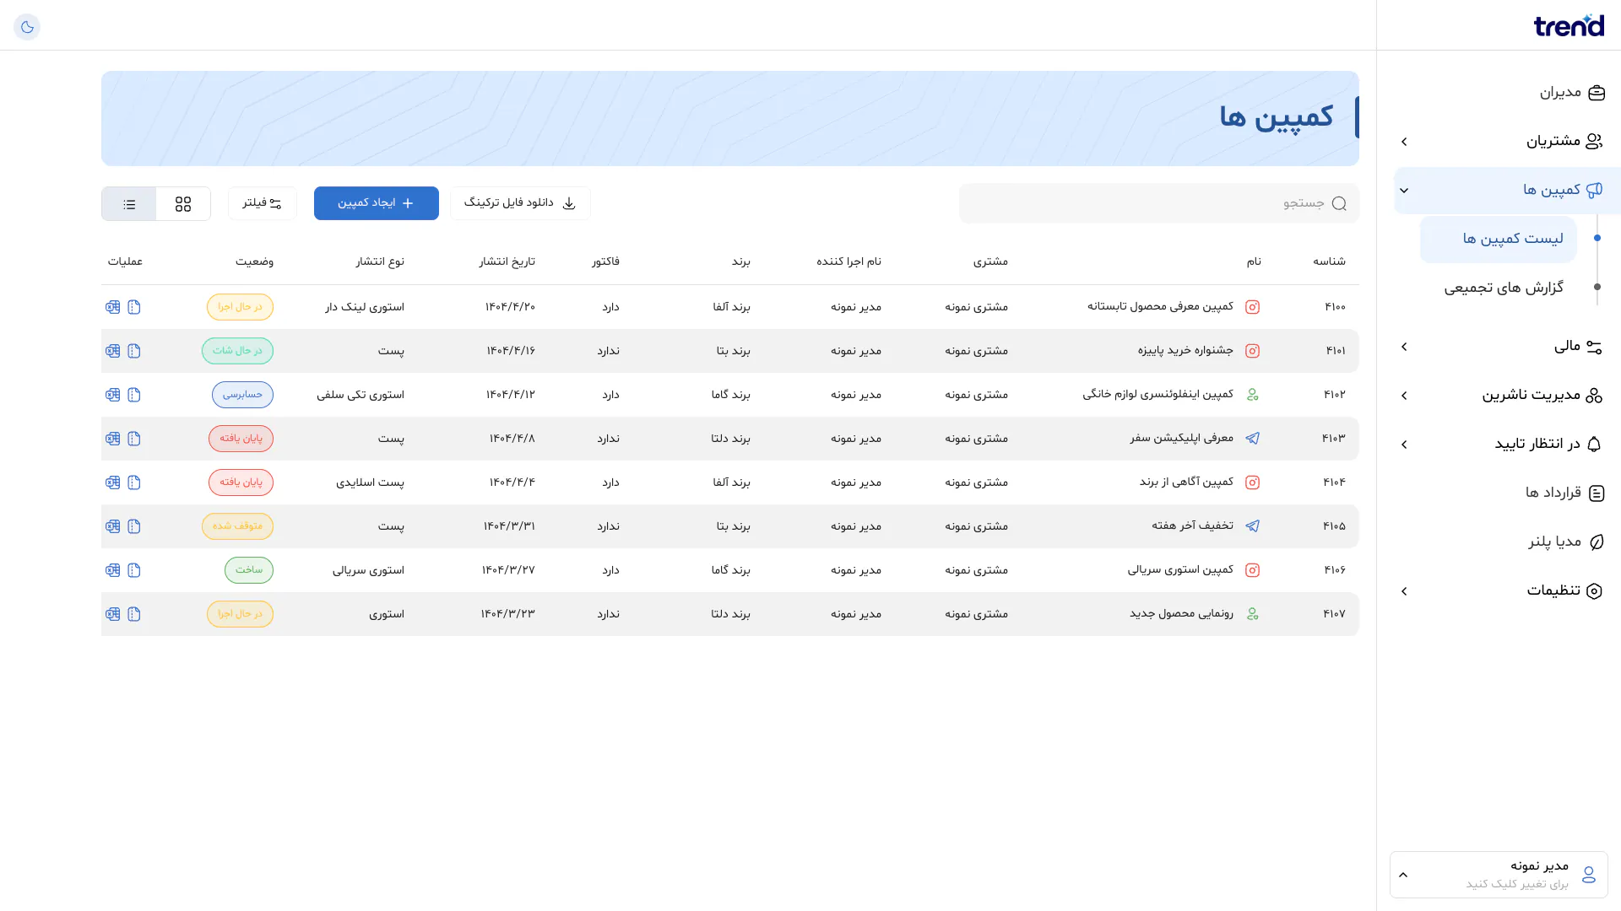Click influencer icon beside رونمایی محصول جدید

tap(1253, 614)
